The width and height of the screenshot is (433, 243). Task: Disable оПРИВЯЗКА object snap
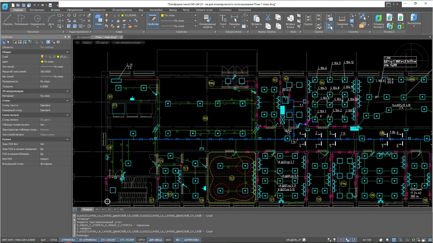point(68,240)
